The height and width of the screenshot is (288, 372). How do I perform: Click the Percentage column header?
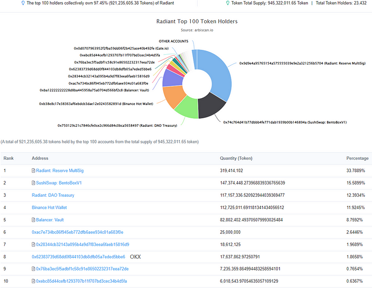click(357, 158)
